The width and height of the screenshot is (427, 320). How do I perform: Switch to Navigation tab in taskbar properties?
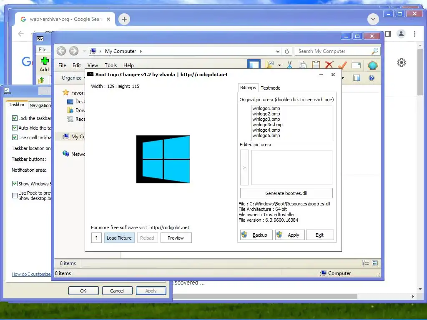pos(40,105)
